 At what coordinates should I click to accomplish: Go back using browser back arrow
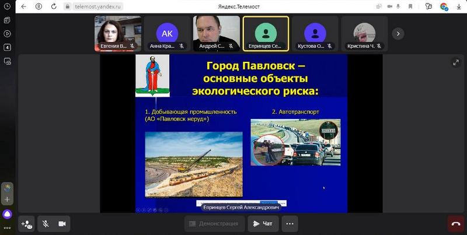coord(24,6)
